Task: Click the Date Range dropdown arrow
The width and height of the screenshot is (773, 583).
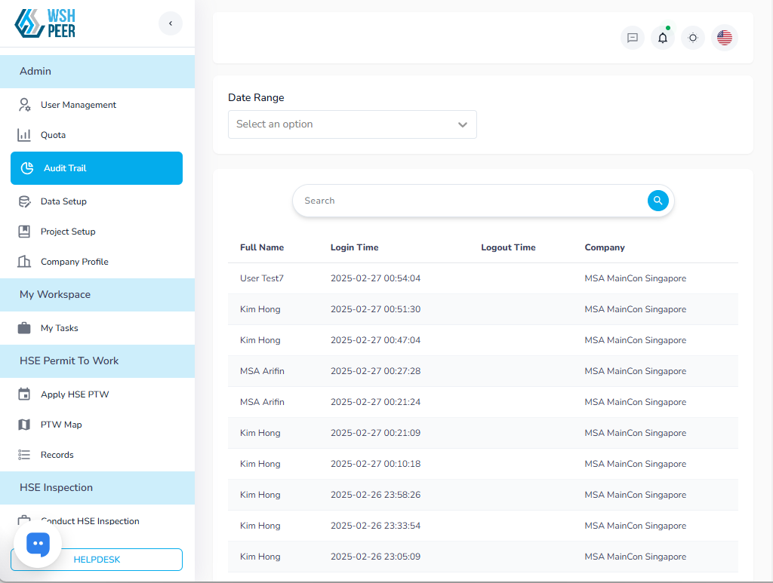Action: 463,124
